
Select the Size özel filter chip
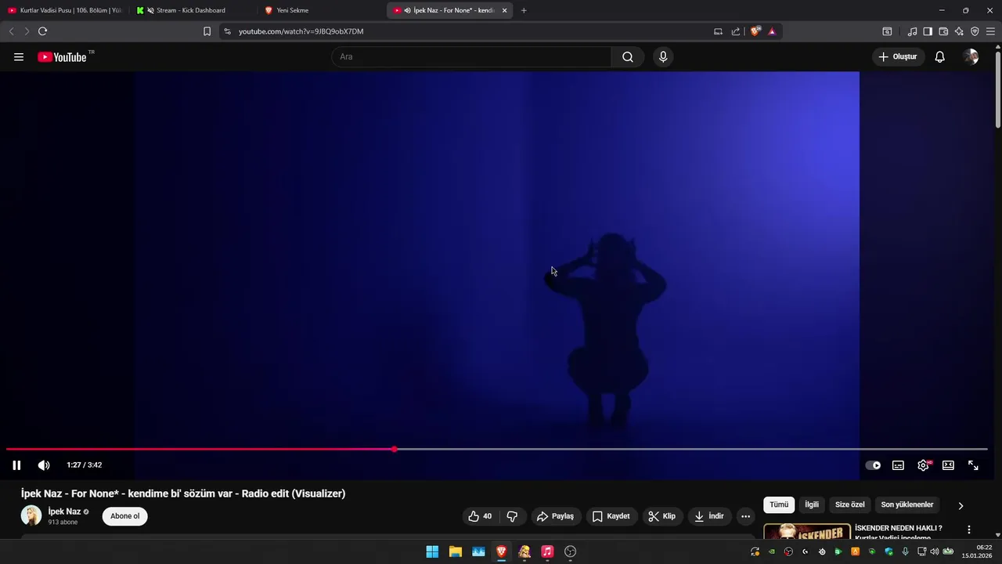pyautogui.click(x=850, y=505)
